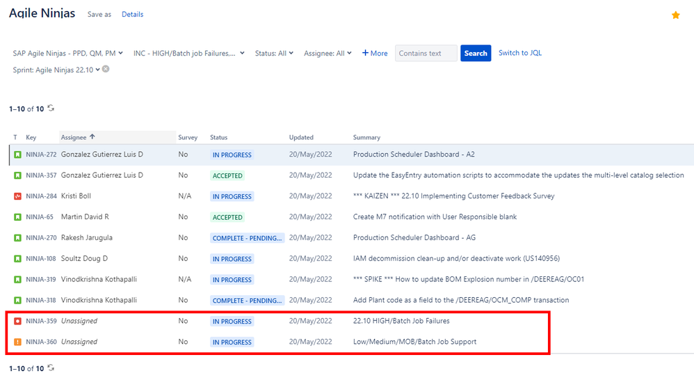The width and height of the screenshot is (694, 378).
Task: Refresh results using the top refresh icon
Action: (x=51, y=108)
